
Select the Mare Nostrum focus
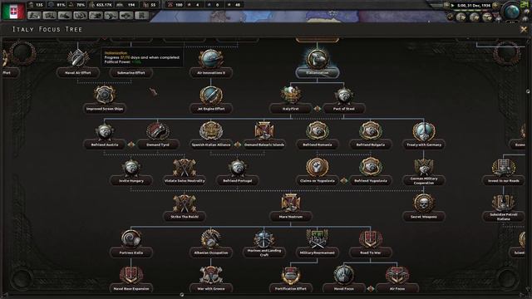point(291,208)
